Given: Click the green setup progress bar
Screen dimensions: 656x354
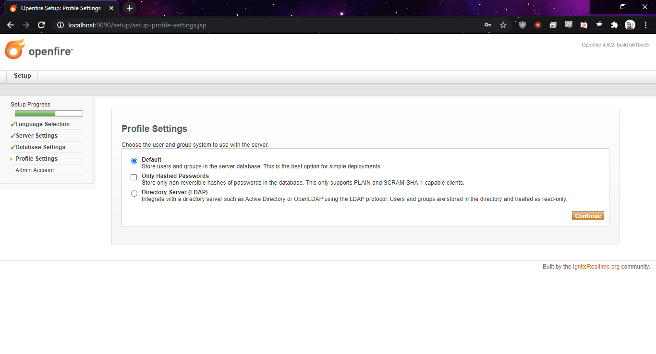Looking at the screenshot, I should [49, 114].
